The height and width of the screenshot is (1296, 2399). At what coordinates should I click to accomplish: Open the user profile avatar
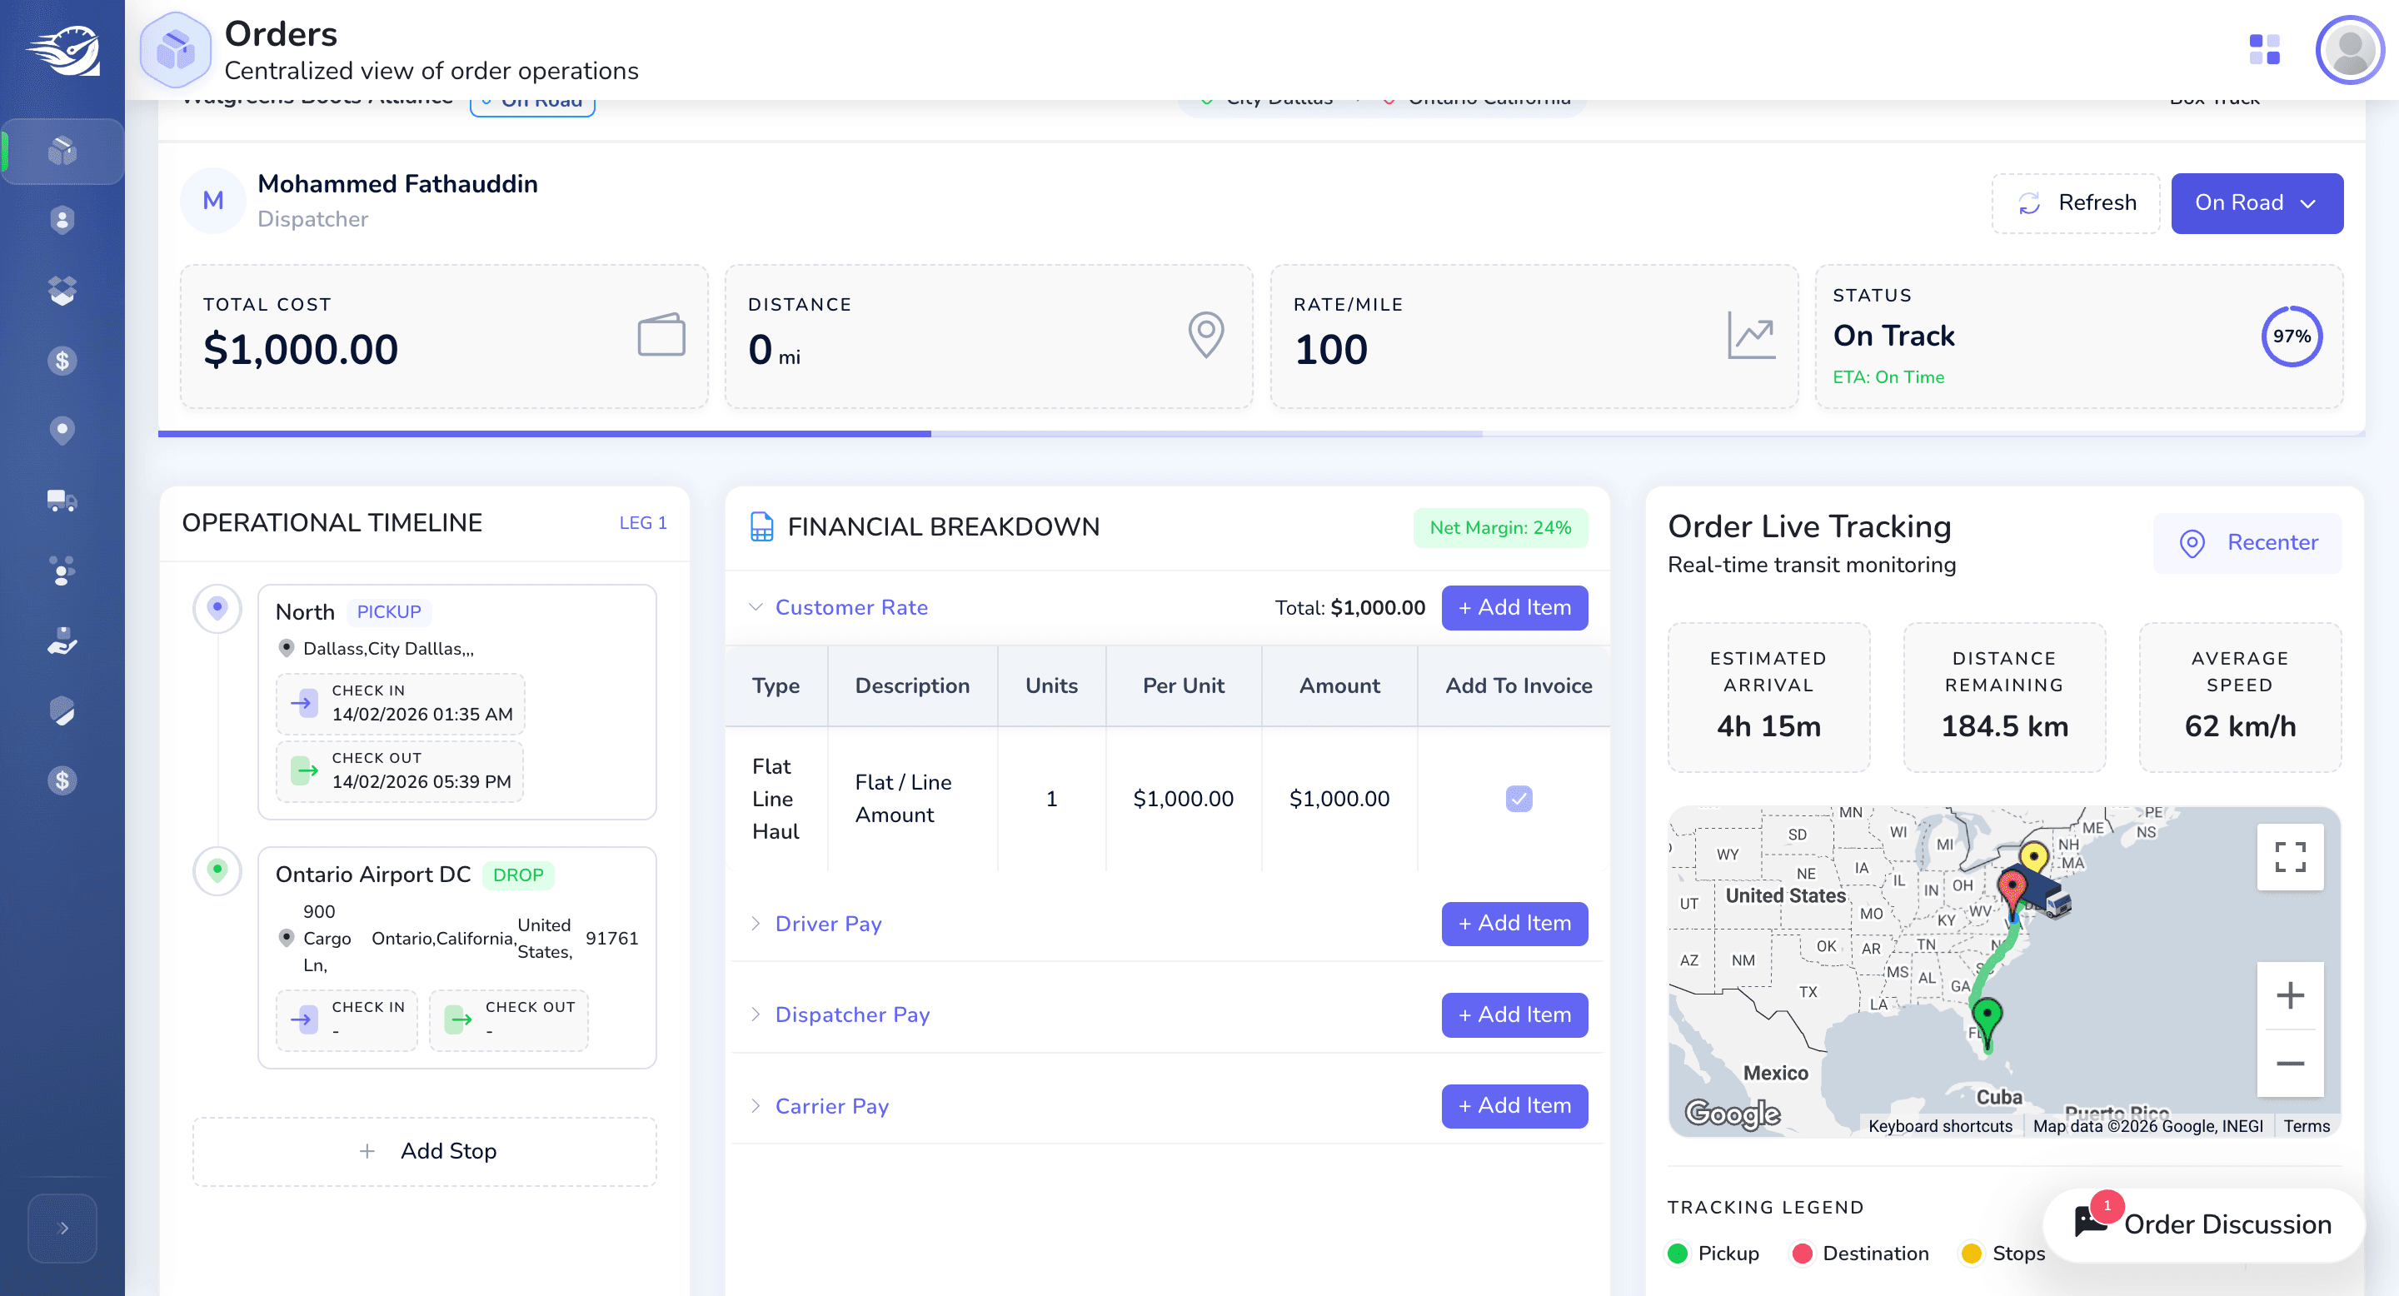(x=2350, y=49)
